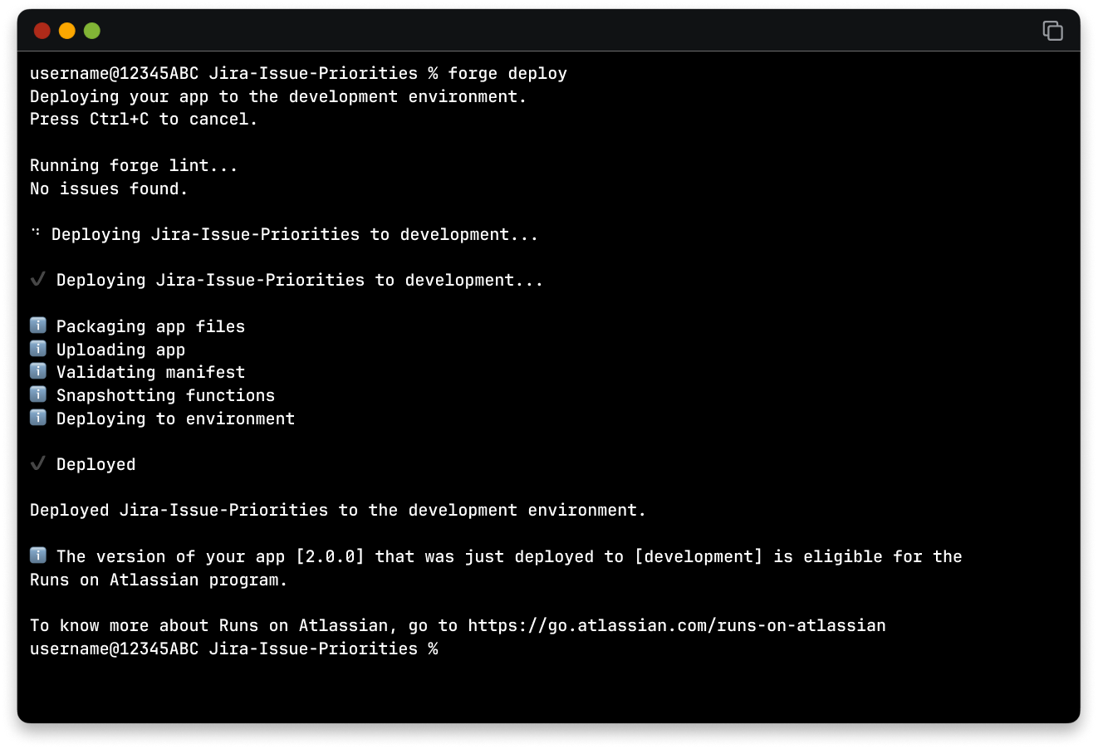Minimize the terminal with yellow button
1098x749 pixels.
coord(67,31)
